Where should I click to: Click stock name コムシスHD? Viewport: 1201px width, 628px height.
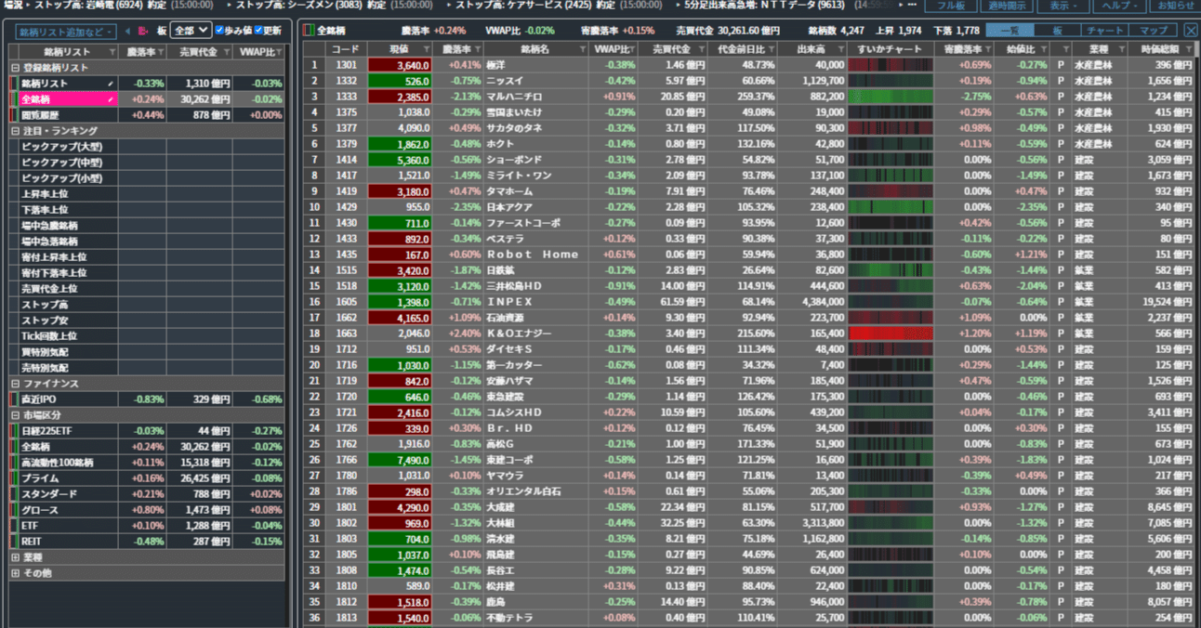[x=515, y=412]
